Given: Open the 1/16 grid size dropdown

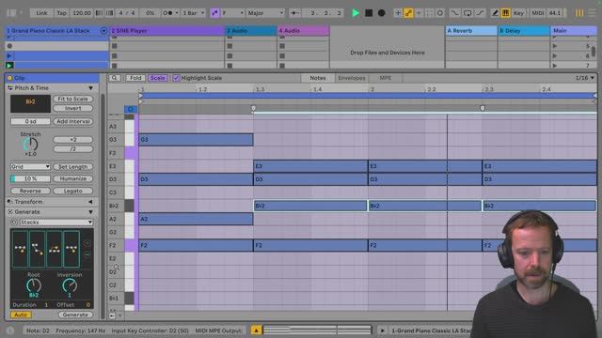Looking at the screenshot, I should 585,78.
